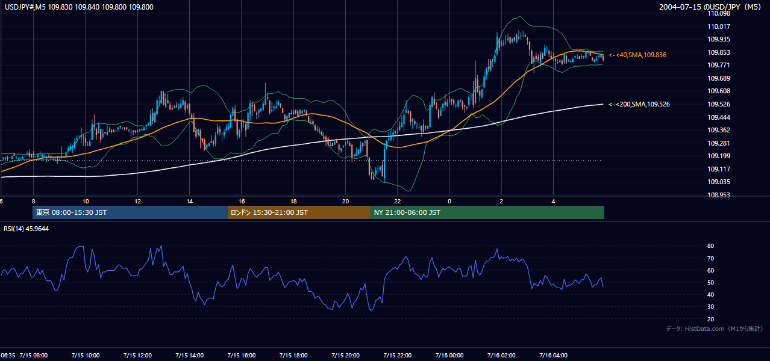The width and height of the screenshot is (770, 361).
Task: Click the HistData.com data source credit
Action: (715, 329)
